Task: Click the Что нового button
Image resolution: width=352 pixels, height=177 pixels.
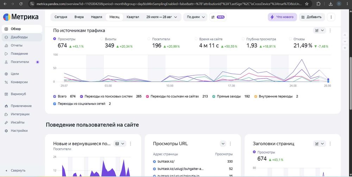Action: point(282,17)
